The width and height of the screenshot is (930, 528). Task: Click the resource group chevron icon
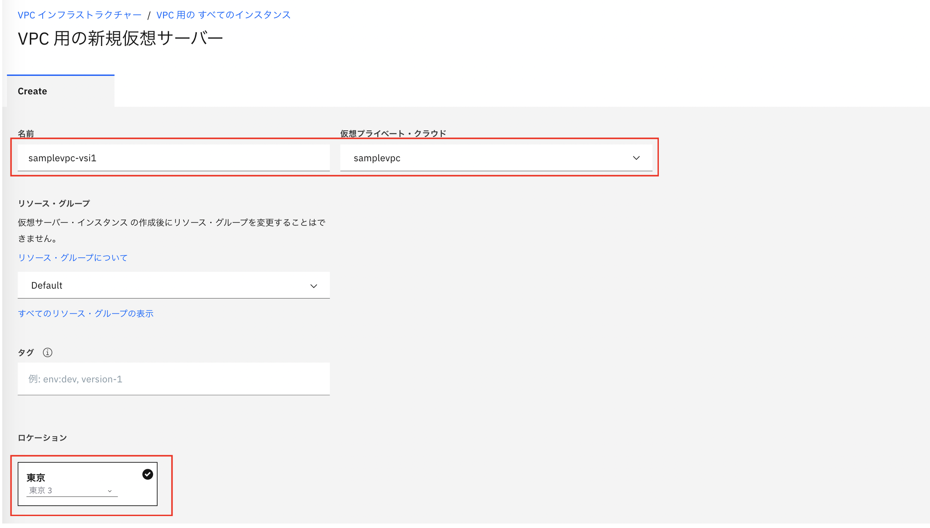pyautogui.click(x=313, y=286)
